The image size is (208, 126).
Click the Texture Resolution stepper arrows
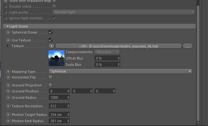coord(68,106)
